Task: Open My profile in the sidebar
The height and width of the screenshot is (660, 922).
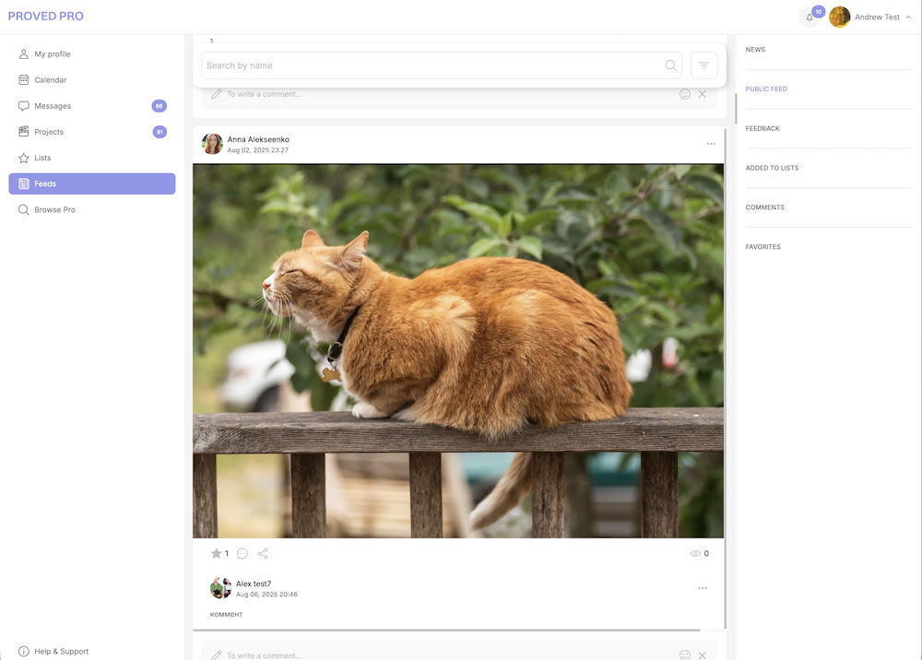Action: (91, 54)
